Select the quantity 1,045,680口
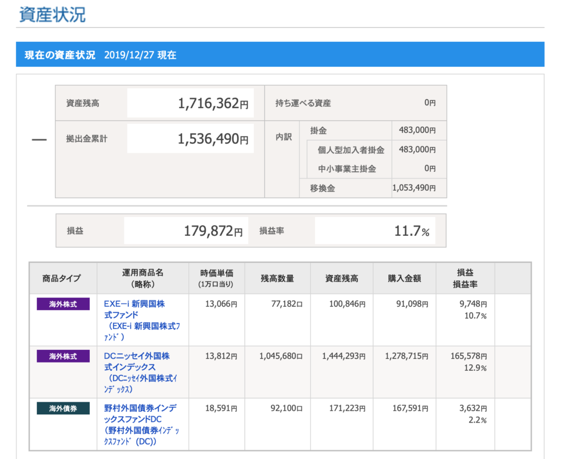 point(281,357)
